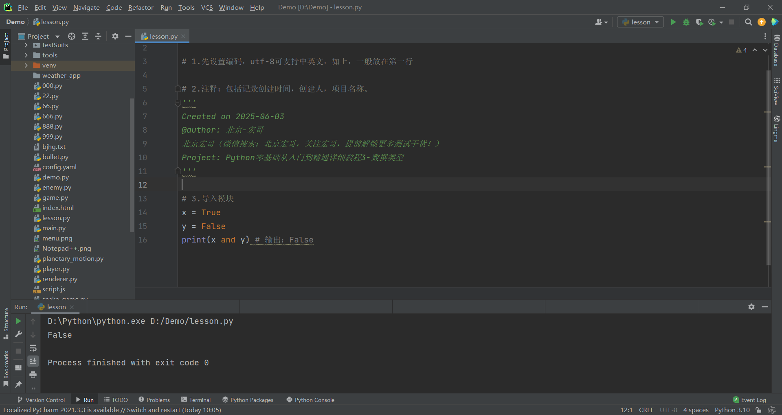The image size is (782, 415).
Task: Toggle soft-wrap in Run console
Action: coord(33,348)
